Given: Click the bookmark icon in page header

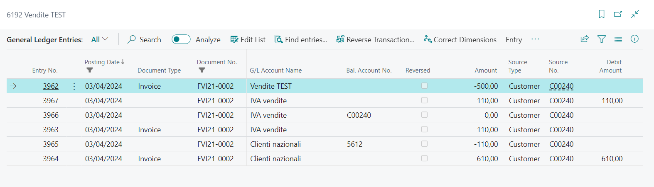Looking at the screenshot, I should tap(601, 14).
